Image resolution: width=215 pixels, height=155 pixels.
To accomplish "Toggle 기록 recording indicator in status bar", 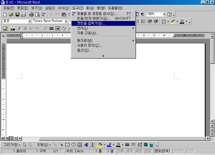I will [x=120, y=151].
